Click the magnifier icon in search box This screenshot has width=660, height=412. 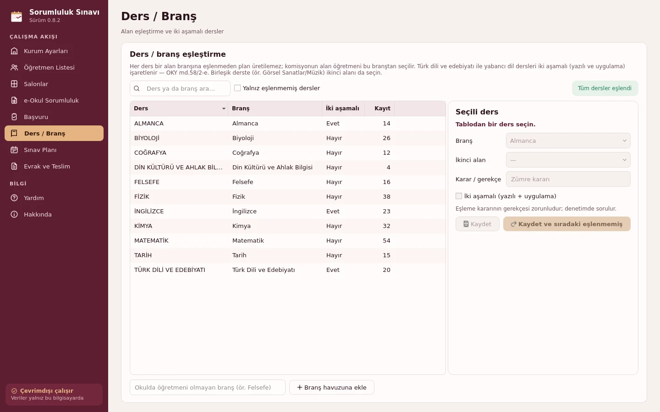coord(137,88)
